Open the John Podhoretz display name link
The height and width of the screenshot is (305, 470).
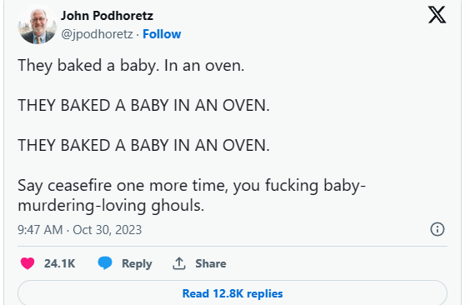pos(107,16)
